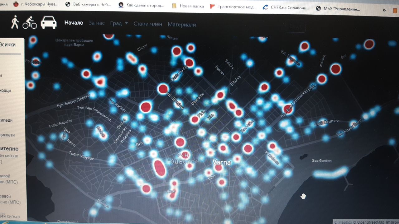
Task: Click the white heat streak near Sea Garden
Action: 330,173
